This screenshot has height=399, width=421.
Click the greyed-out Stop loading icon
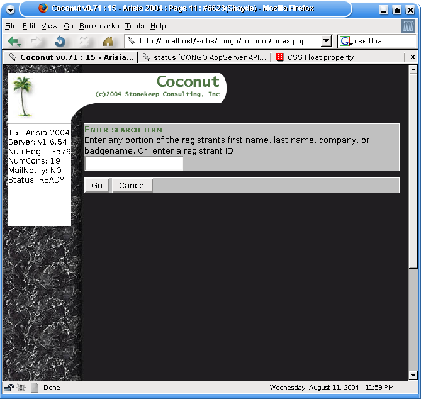click(x=84, y=42)
